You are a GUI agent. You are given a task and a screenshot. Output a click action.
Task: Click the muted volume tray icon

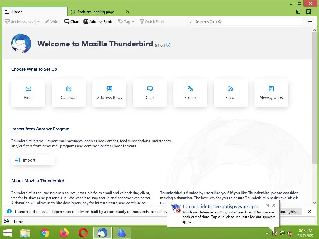tap(289, 233)
